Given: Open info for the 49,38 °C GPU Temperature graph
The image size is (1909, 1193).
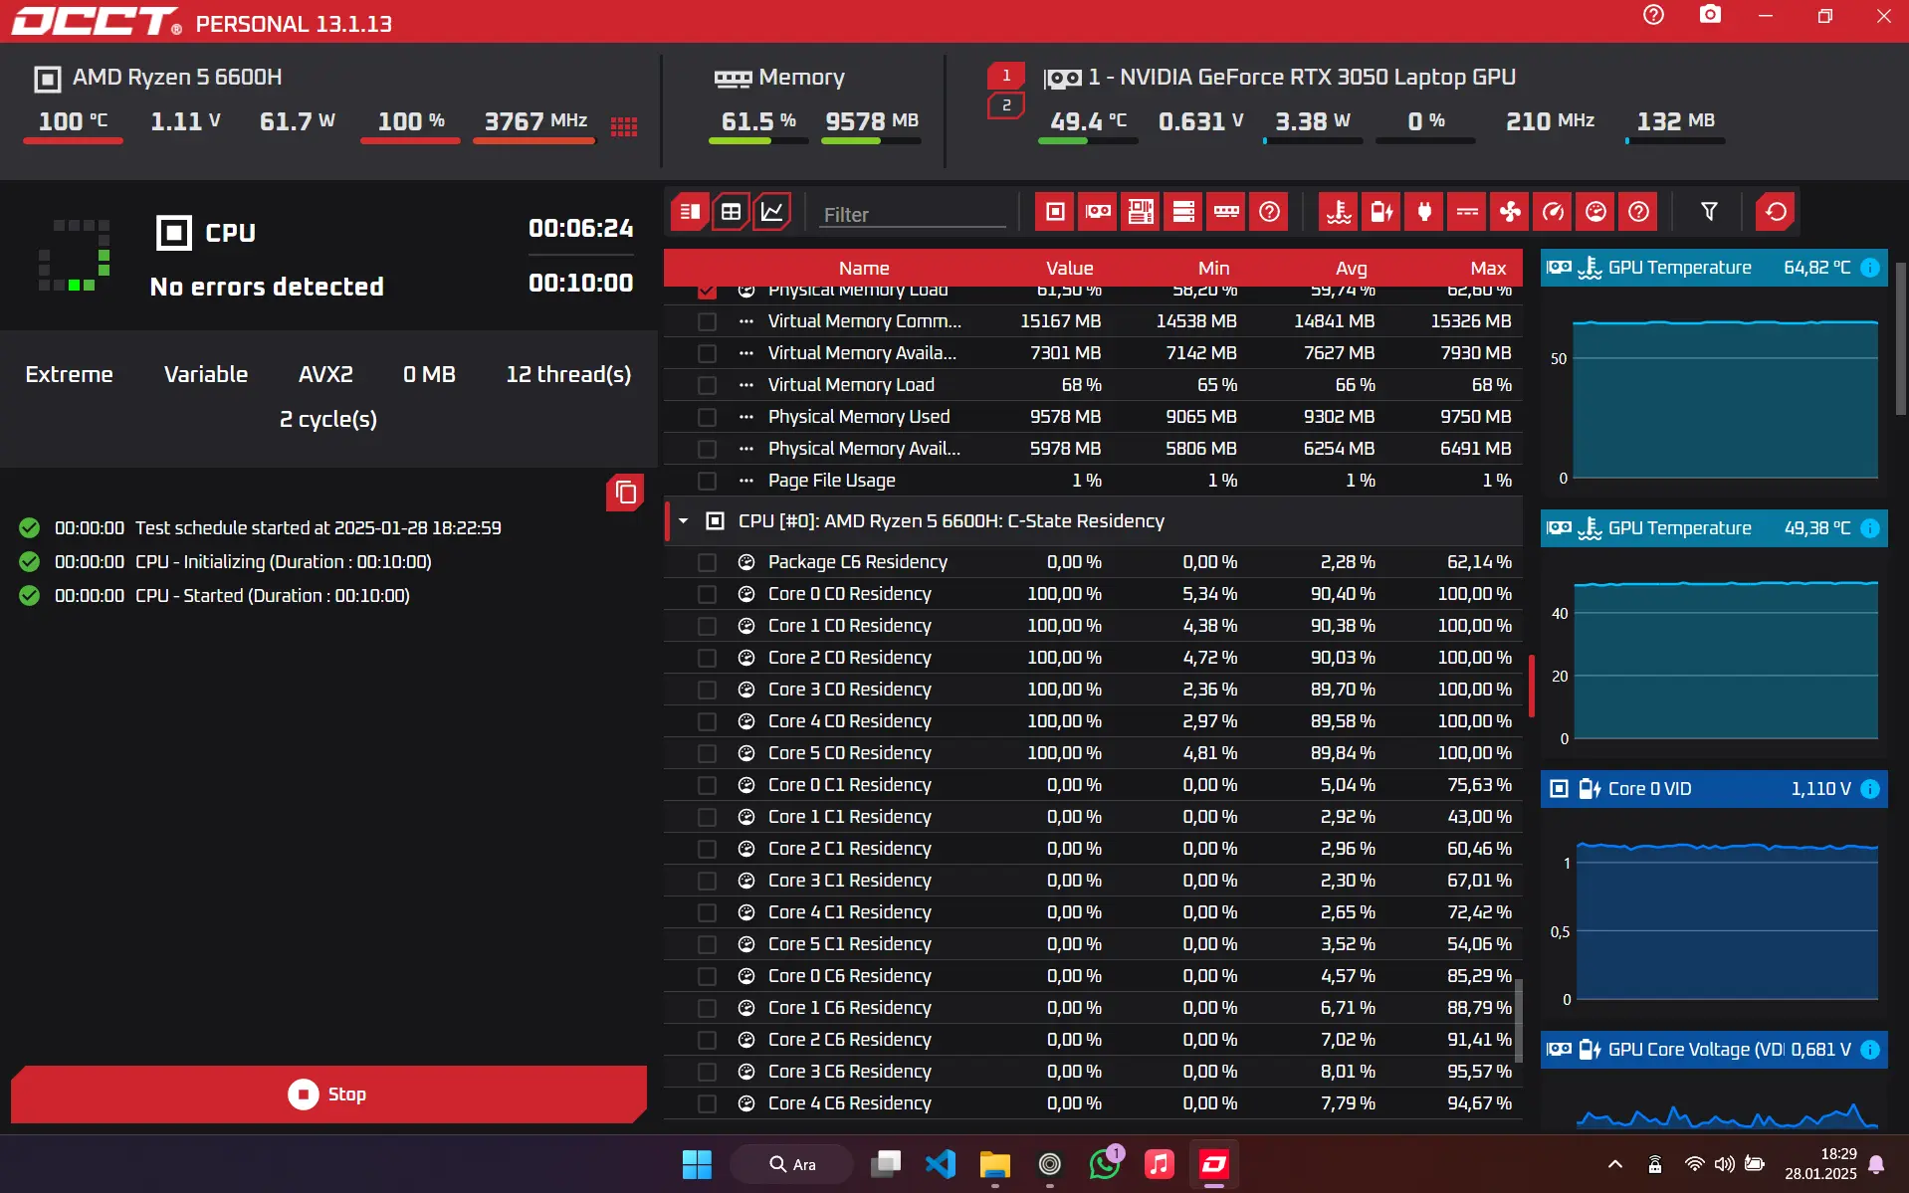Looking at the screenshot, I should pyautogui.click(x=1870, y=528).
